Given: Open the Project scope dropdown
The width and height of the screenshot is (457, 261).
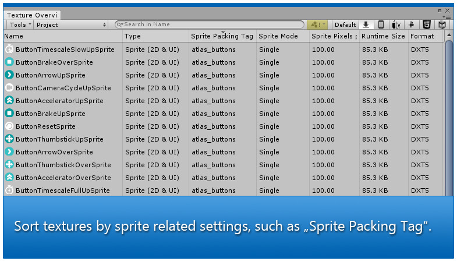Looking at the screenshot, I should (x=71, y=24).
